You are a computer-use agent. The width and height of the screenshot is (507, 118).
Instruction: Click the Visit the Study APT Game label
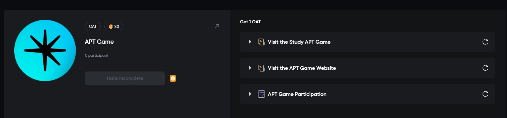click(x=299, y=42)
